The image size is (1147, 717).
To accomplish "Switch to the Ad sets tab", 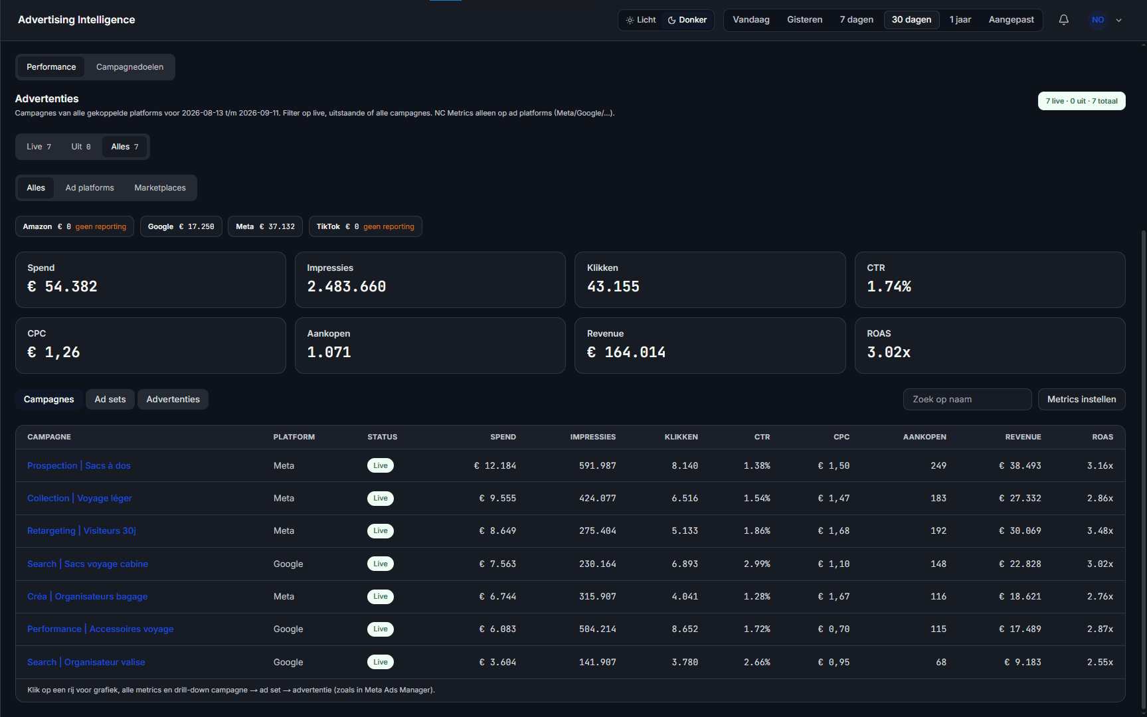I will (x=110, y=399).
